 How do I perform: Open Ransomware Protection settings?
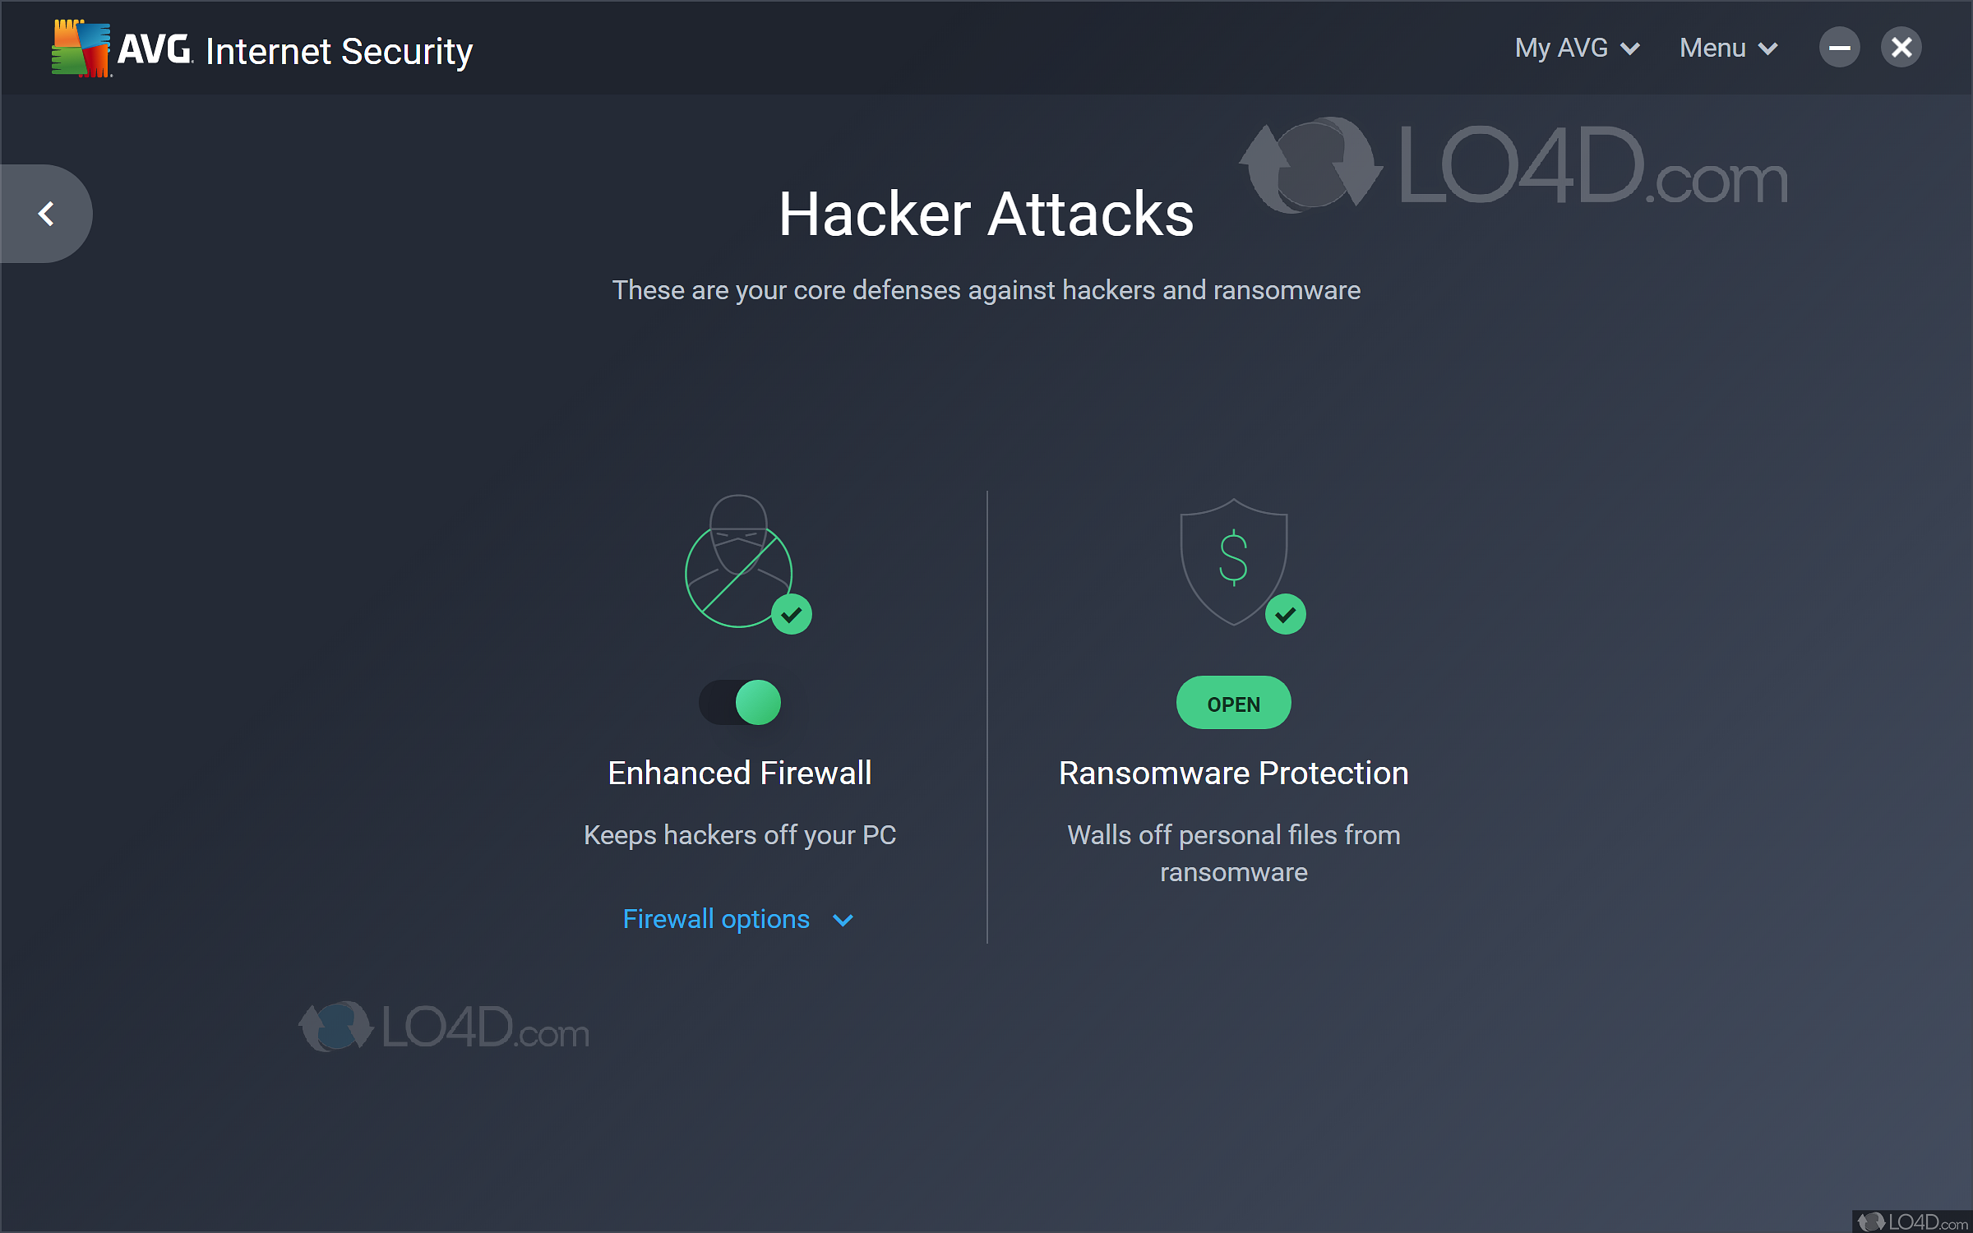click(x=1233, y=703)
